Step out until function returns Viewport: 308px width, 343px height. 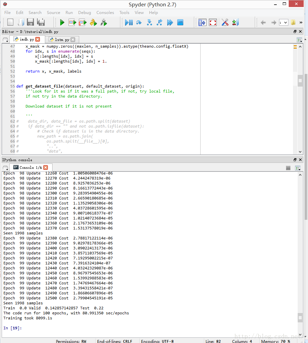click(x=160, y=22)
